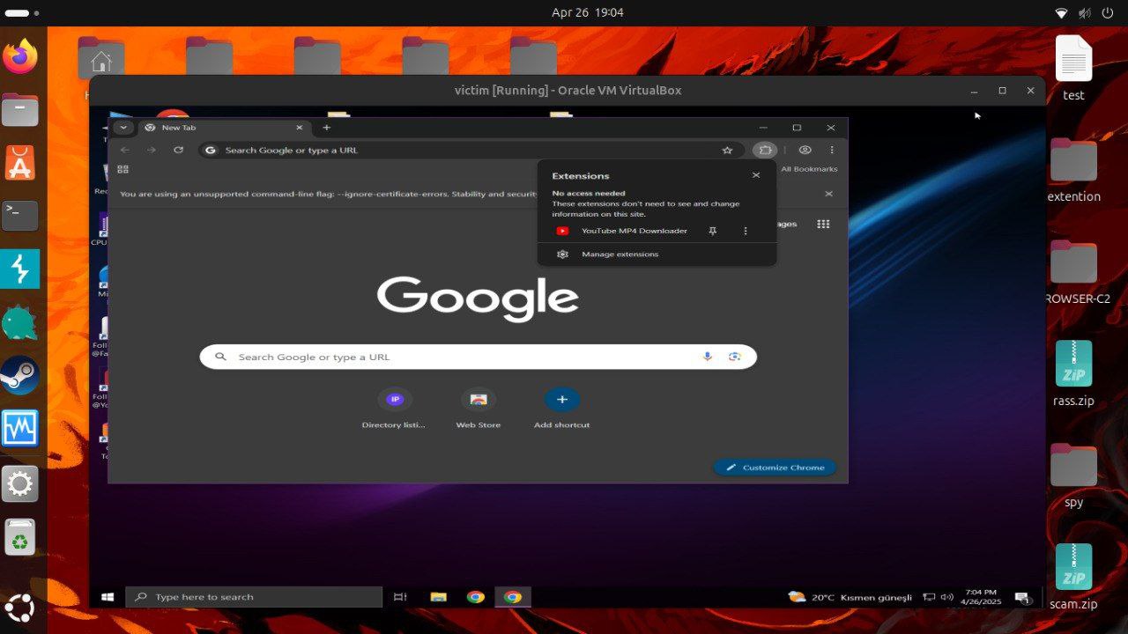Viewport: 1128px width, 634px height.
Task: Open the Web Store shortcut
Action: 478,409
